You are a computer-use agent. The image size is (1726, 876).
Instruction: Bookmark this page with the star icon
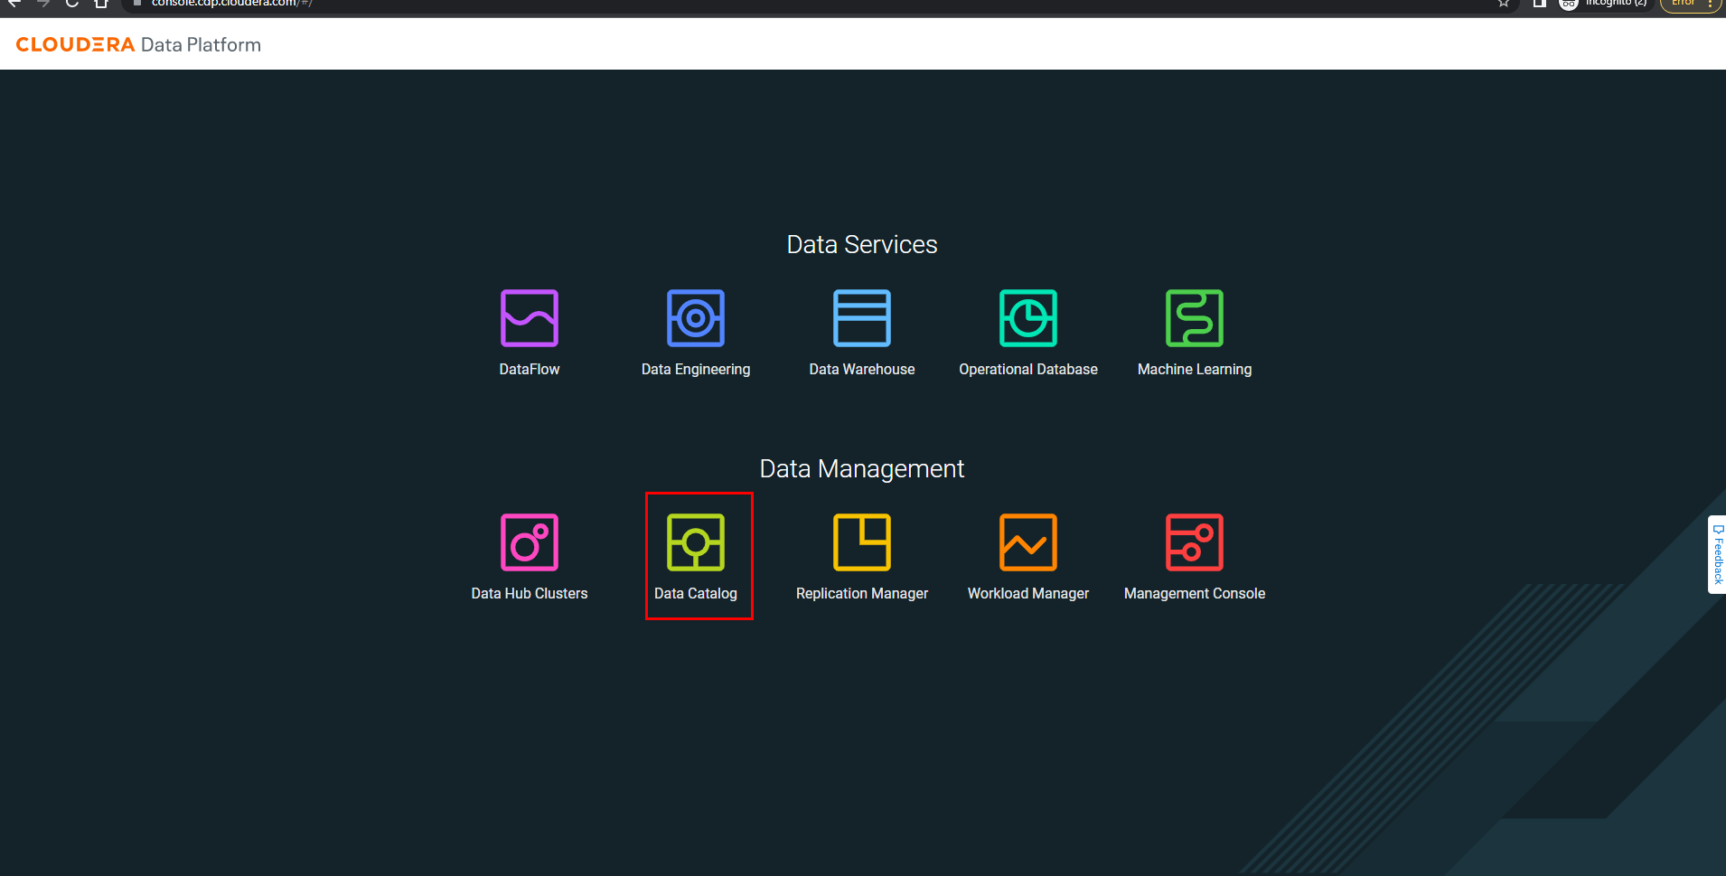[1504, 4]
